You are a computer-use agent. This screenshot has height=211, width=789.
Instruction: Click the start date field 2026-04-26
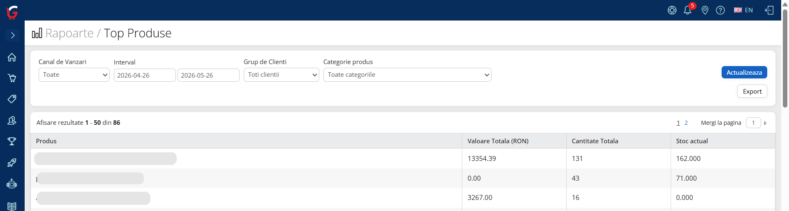pyautogui.click(x=145, y=75)
